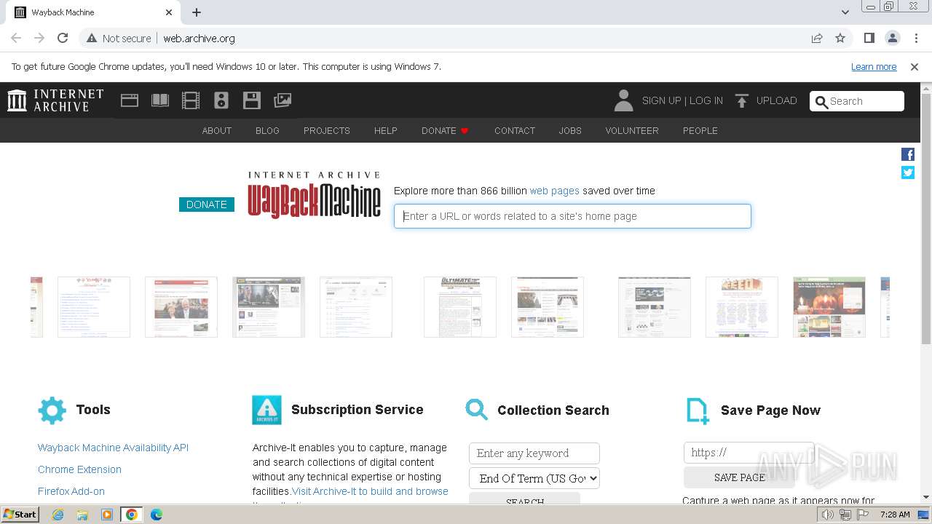932x524 pixels.
Task: Expand the End Of Term collection dropdown
Action: (534, 478)
